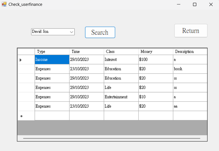The width and height of the screenshot is (219, 151).
Task: Select the book description cell
Action: point(190,69)
